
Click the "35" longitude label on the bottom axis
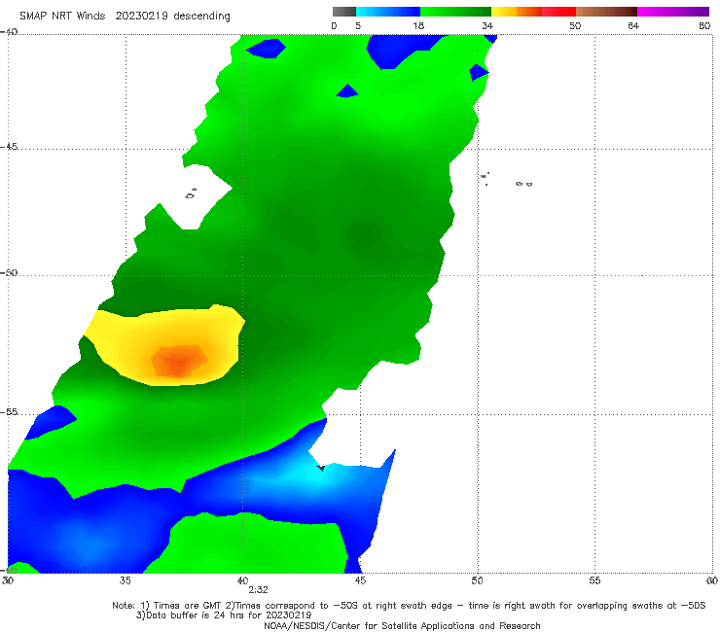[x=125, y=581]
